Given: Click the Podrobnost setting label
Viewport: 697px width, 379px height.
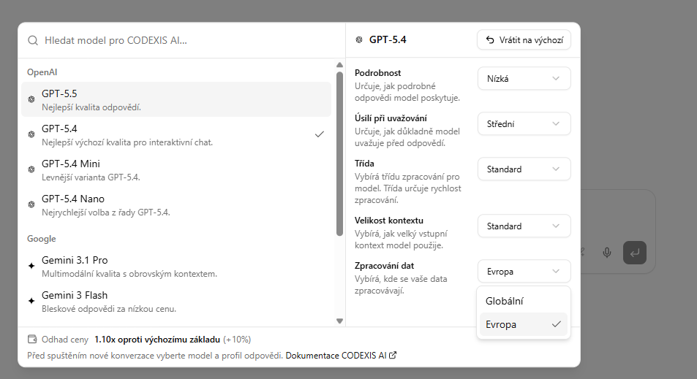Looking at the screenshot, I should (x=378, y=73).
